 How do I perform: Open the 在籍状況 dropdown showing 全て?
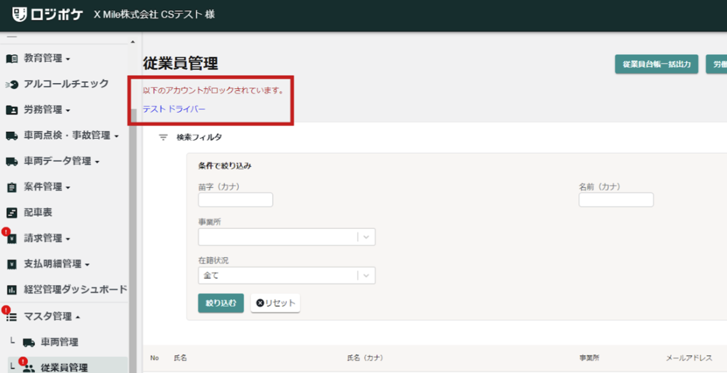point(286,275)
